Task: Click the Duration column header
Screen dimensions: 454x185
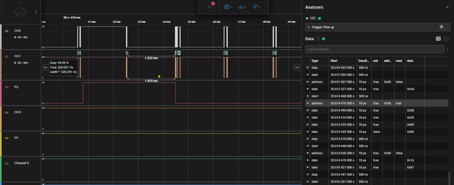Action: (x=364, y=61)
